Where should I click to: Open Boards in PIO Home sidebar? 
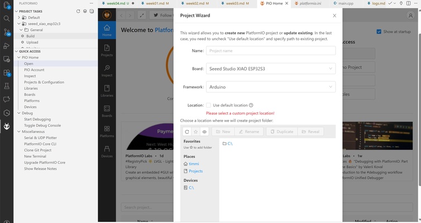pyautogui.click(x=107, y=111)
